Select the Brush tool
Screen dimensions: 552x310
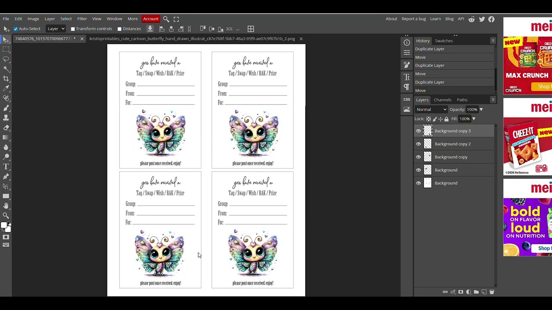point(6,108)
